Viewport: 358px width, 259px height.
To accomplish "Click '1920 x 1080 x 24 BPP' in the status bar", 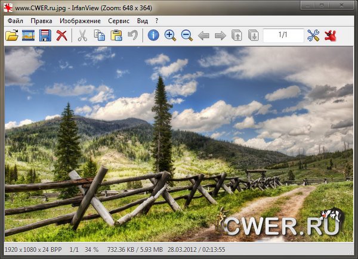I will tap(33, 249).
